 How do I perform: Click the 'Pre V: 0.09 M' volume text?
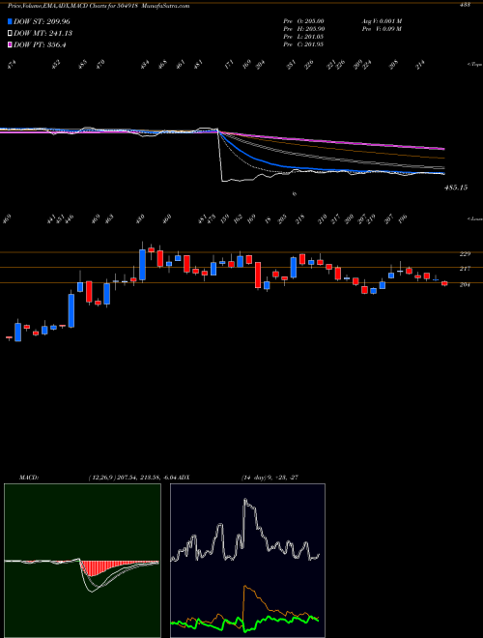tap(382, 29)
